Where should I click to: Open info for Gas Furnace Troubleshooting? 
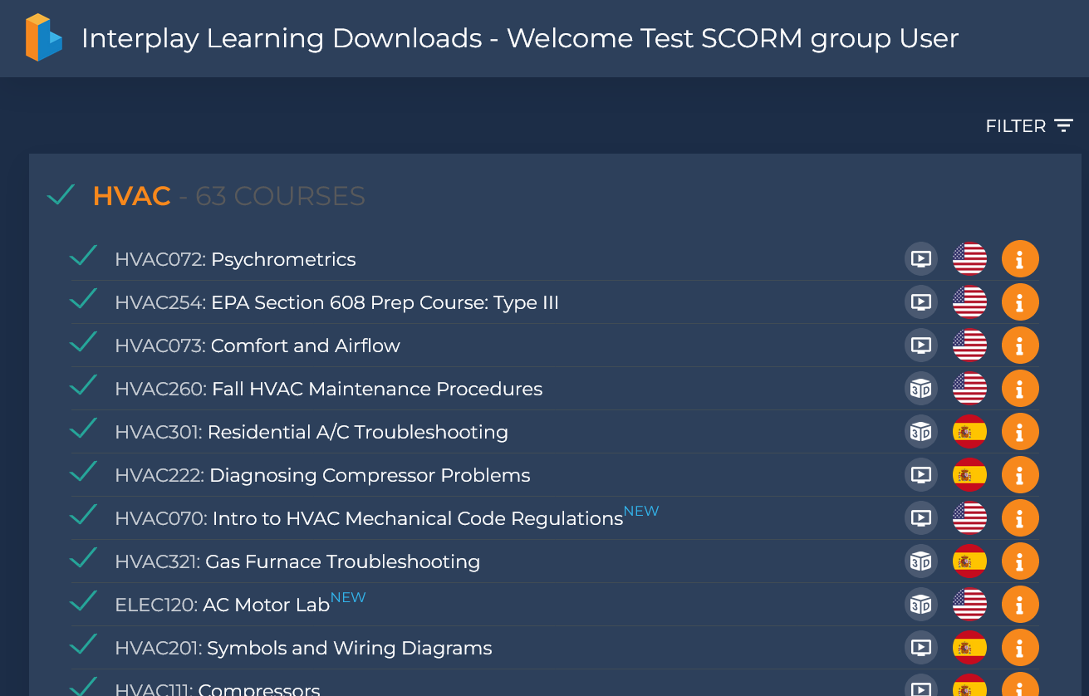[x=1020, y=561]
